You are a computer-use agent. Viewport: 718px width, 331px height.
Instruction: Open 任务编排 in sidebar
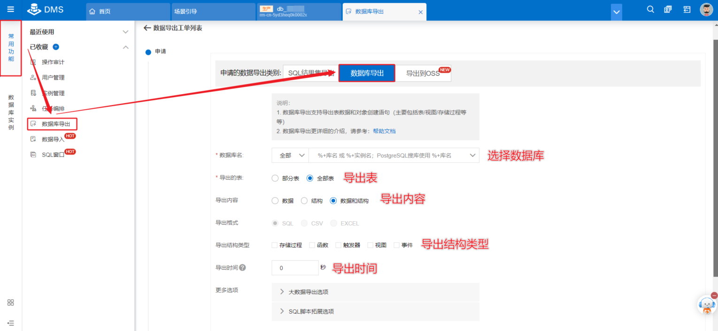[x=53, y=108]
